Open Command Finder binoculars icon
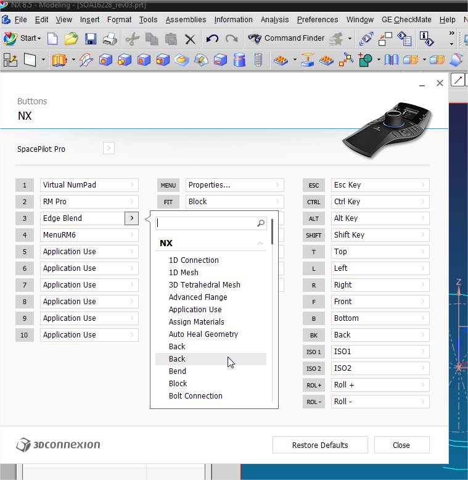The height and width of the screenshot is (480, 468). 255,39
